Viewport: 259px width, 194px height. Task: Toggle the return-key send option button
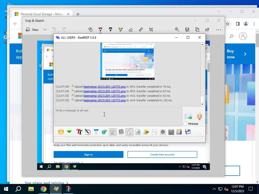pos(129,132)
